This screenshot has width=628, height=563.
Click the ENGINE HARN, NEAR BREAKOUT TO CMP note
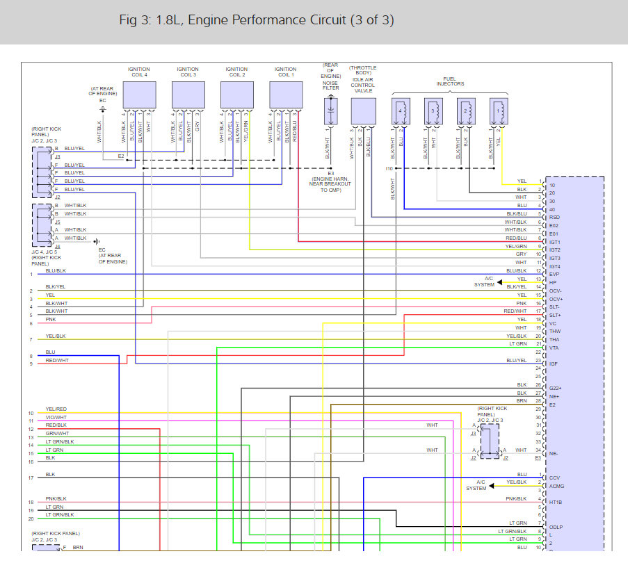(x=330, y=184)
